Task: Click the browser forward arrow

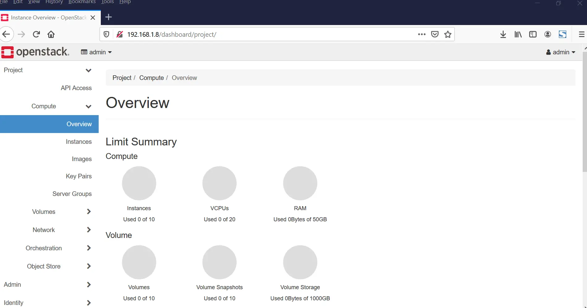Action: click(x=21, y=34)
